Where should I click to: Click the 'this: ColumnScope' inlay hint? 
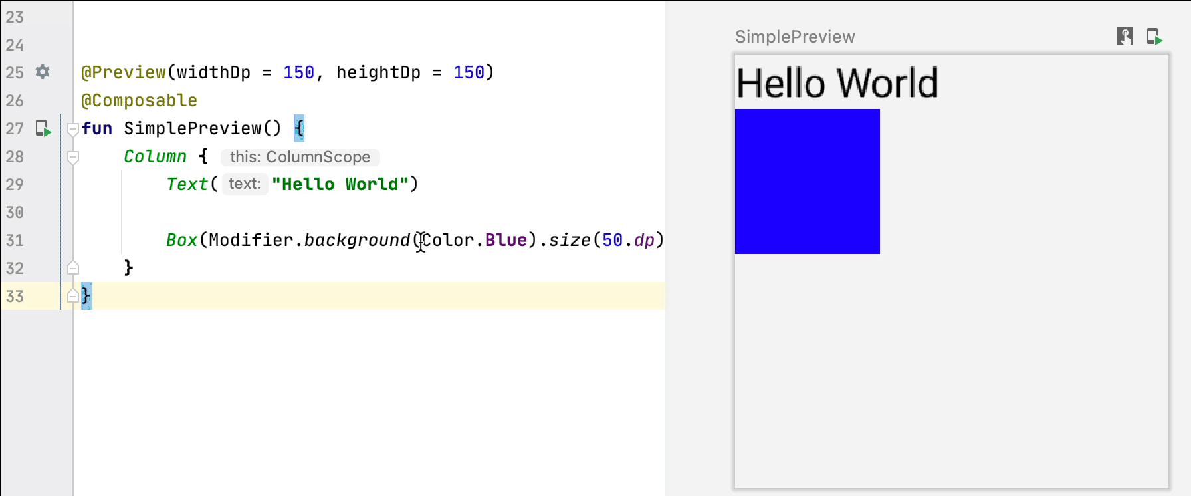pos(300,157)
